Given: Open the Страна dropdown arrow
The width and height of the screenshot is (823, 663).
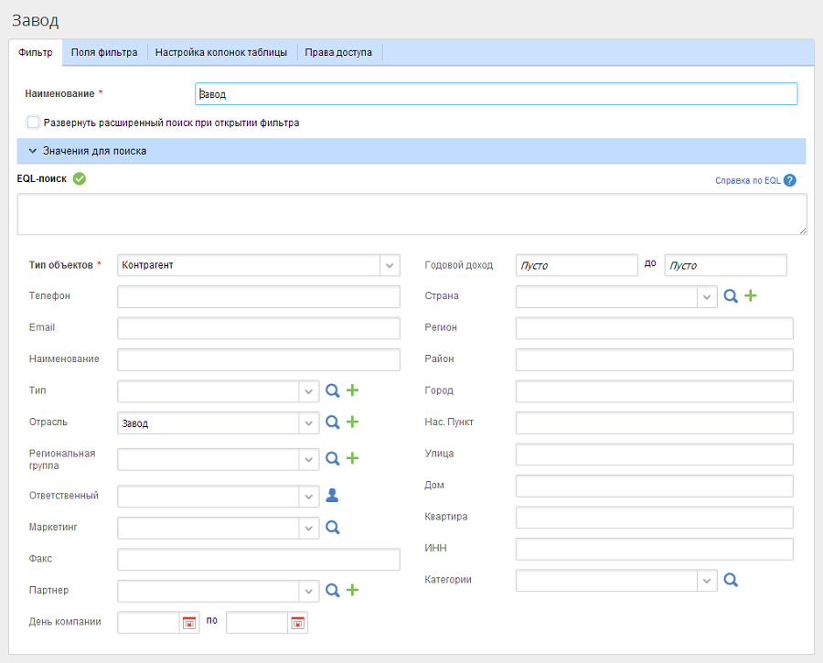Looking at the screenshot, I should (x=707, y=296).
